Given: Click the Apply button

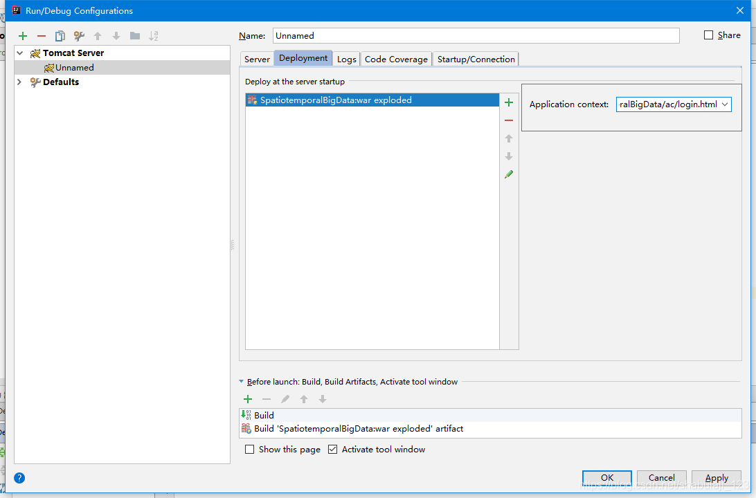Looking at the screenshot, I should click(717, 478).
